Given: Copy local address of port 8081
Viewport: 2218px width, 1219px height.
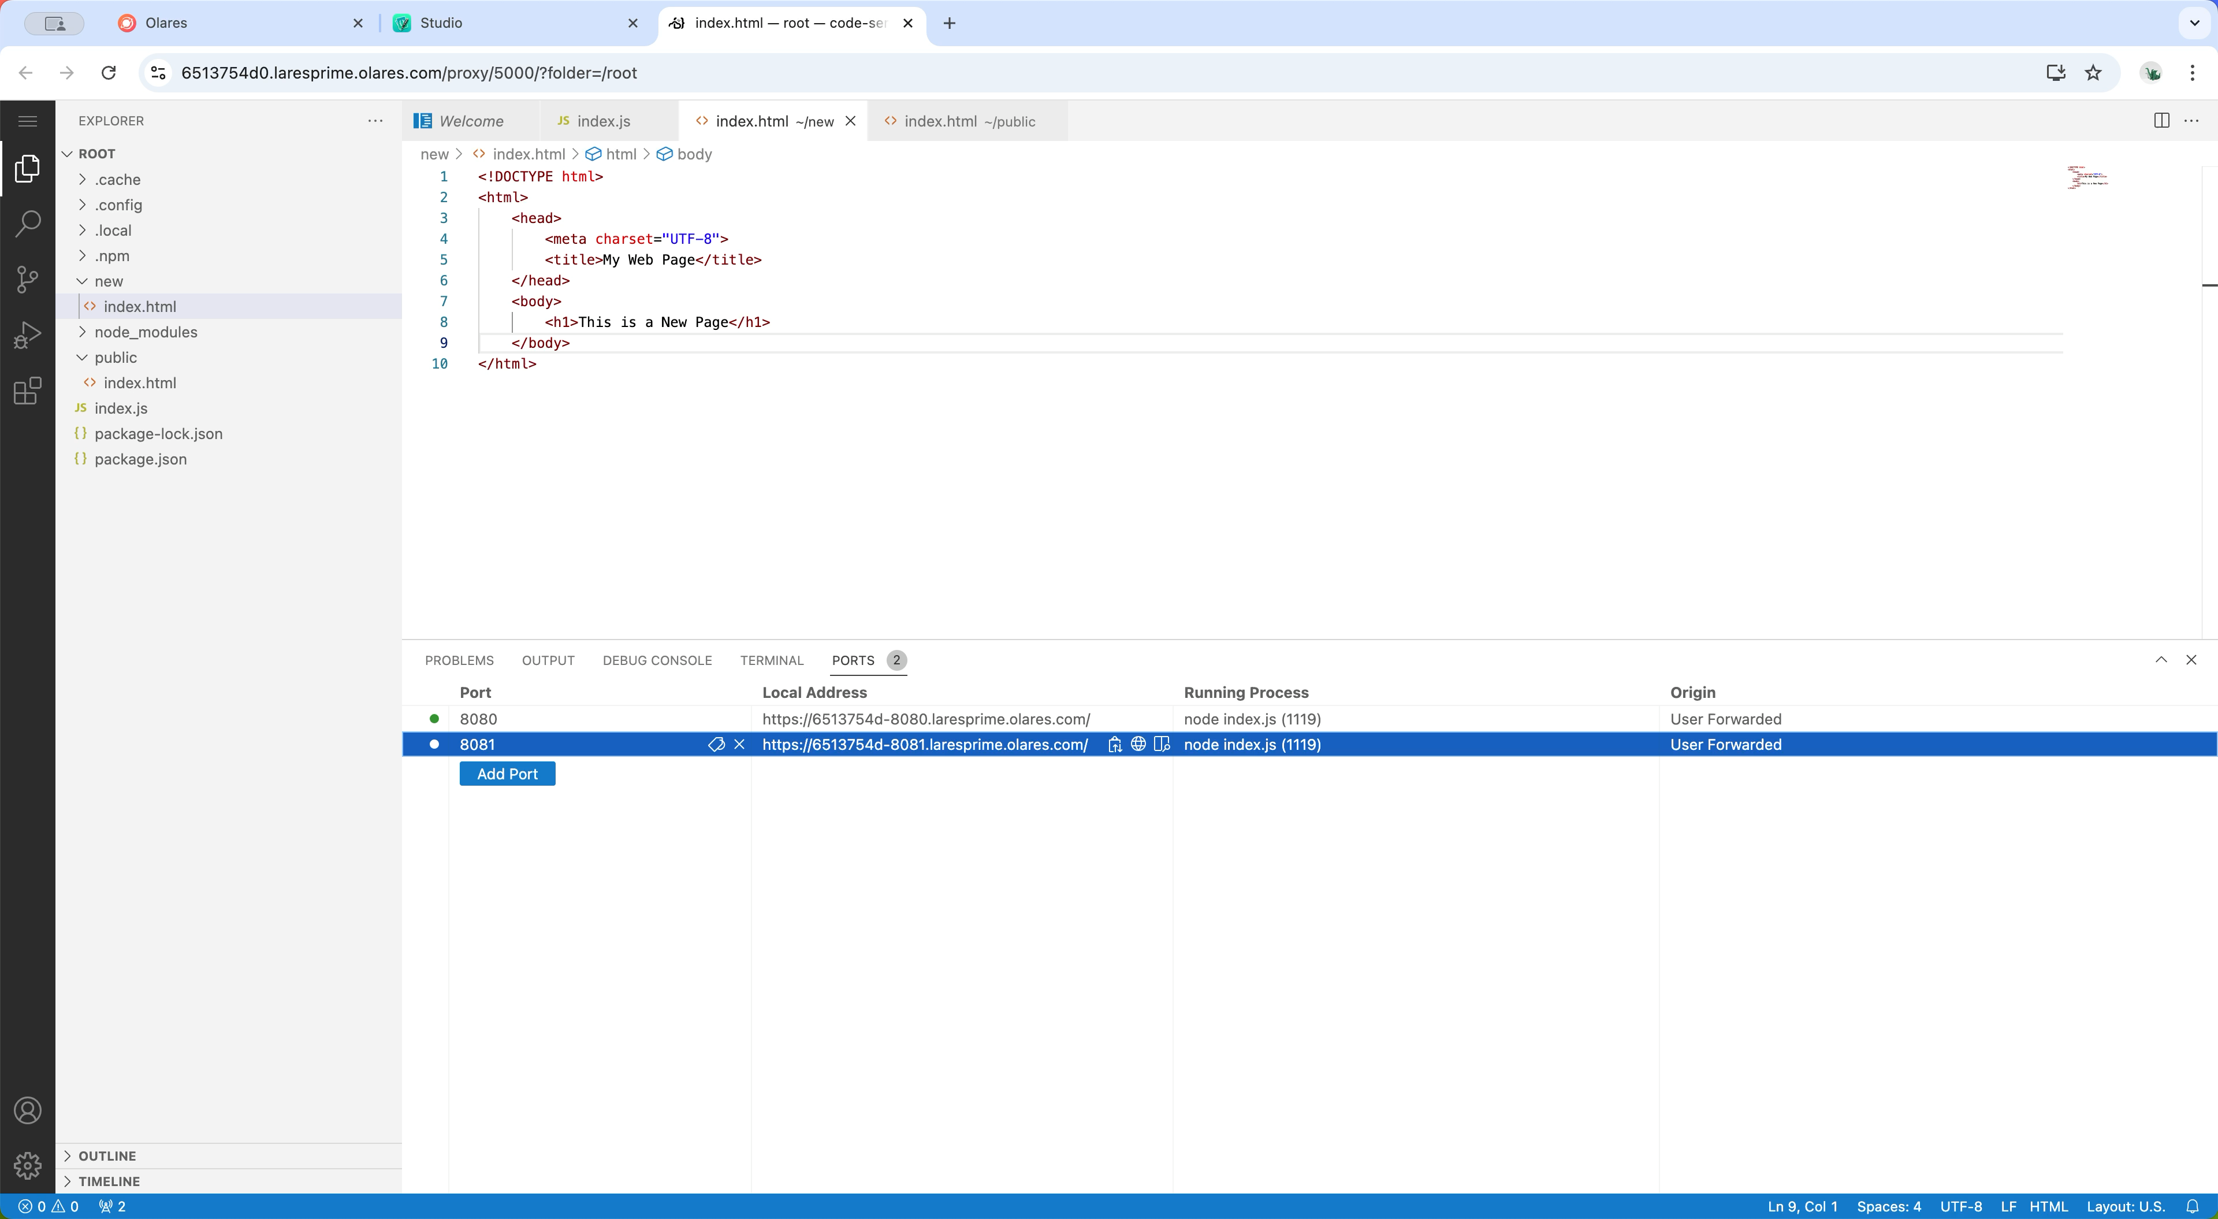Looking at the screenshot, I should click(x=1115, y=744).
